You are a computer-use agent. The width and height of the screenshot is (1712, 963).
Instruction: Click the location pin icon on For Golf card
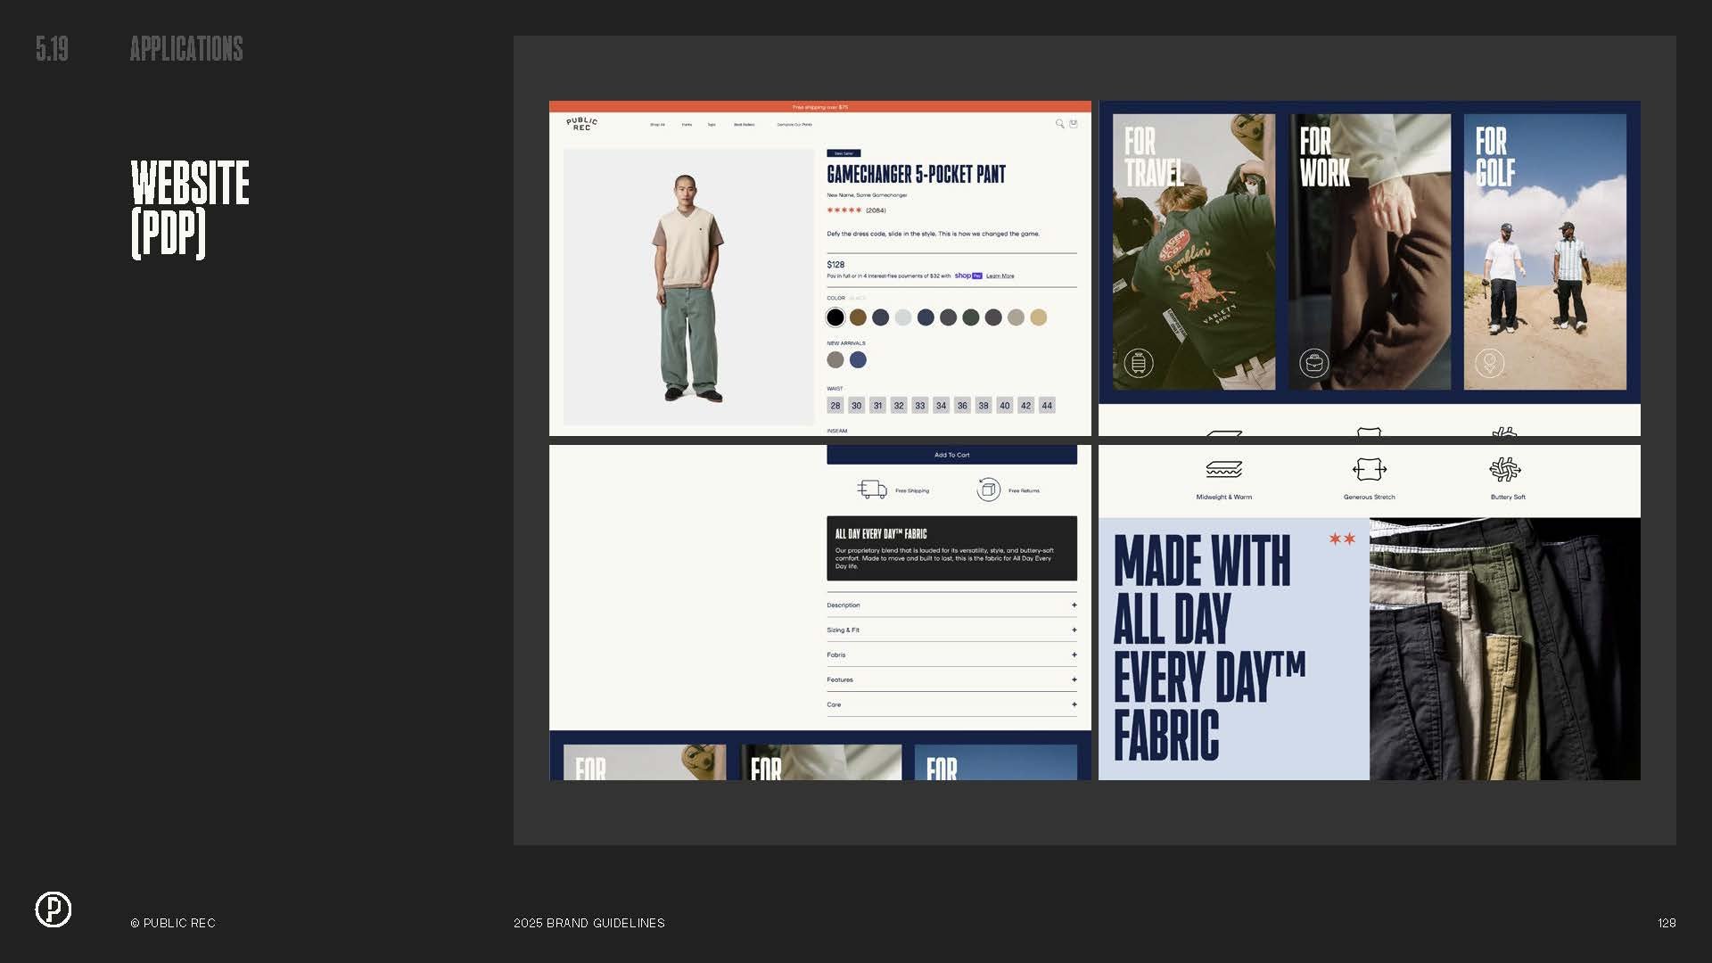tap(1490, 363)
